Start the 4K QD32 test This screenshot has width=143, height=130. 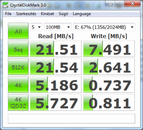pos(18,102)
